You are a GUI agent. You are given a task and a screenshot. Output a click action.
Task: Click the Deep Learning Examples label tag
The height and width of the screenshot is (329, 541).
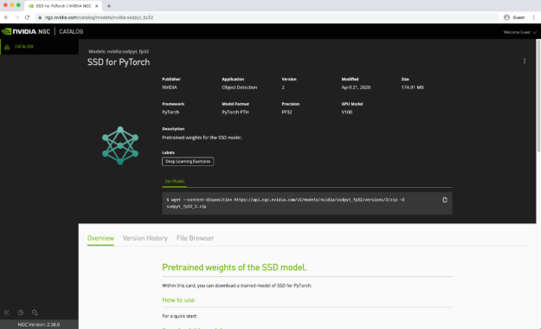[x=188, y=162]
